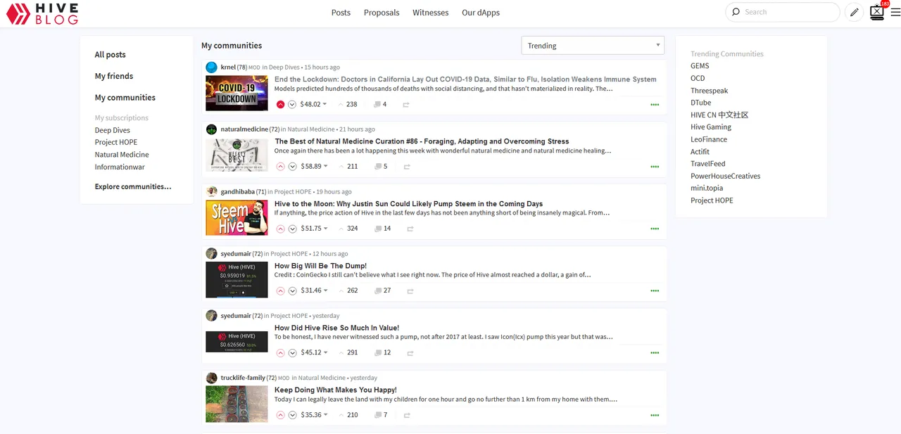The height and width of the screenshot is (434, 901).
Task: Reblog the Hive to the Moon post
Action: click(x=410, y=229)
